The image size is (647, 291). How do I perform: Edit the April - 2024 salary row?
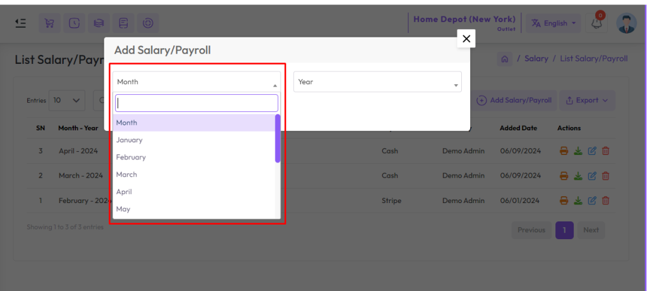click(592, 151)
